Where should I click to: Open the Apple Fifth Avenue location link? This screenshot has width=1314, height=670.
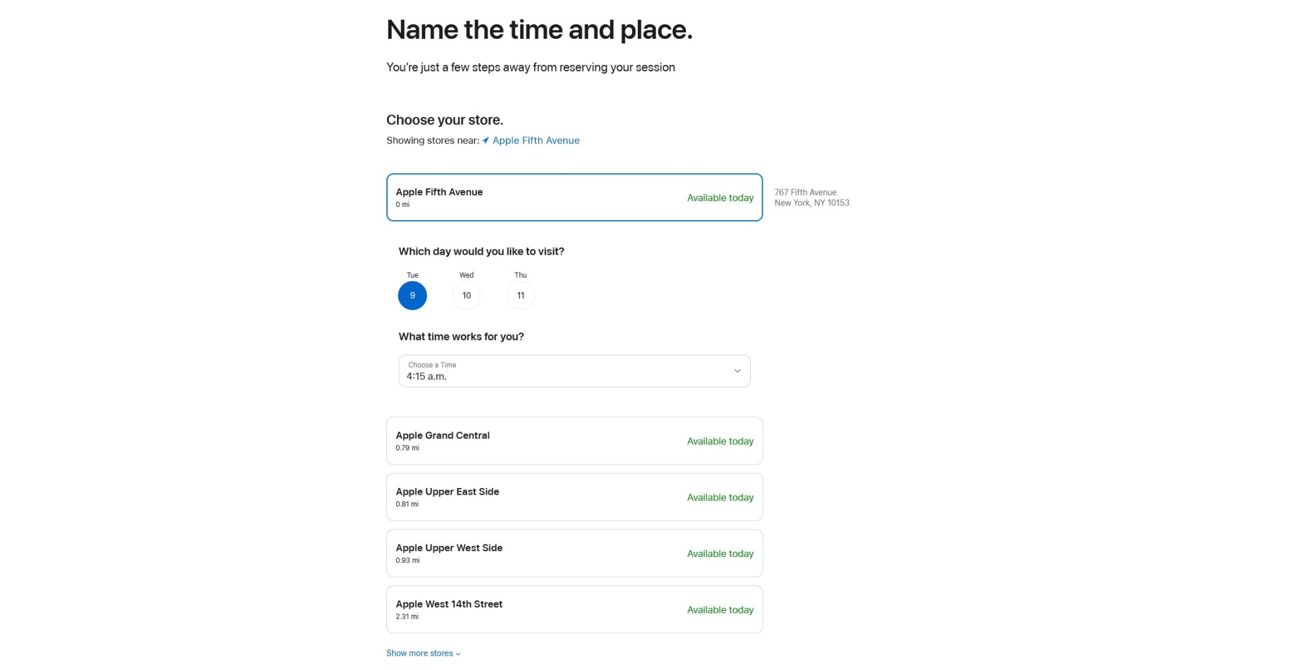(535, 141)
